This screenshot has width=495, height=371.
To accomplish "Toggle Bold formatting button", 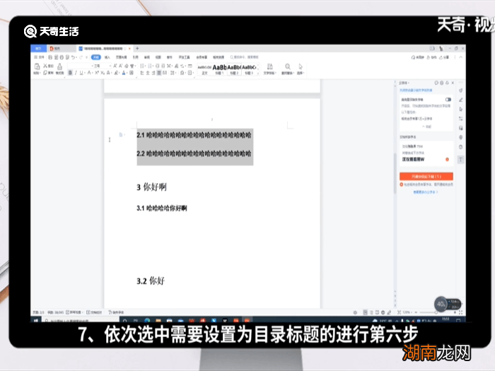I will point(70,73).
